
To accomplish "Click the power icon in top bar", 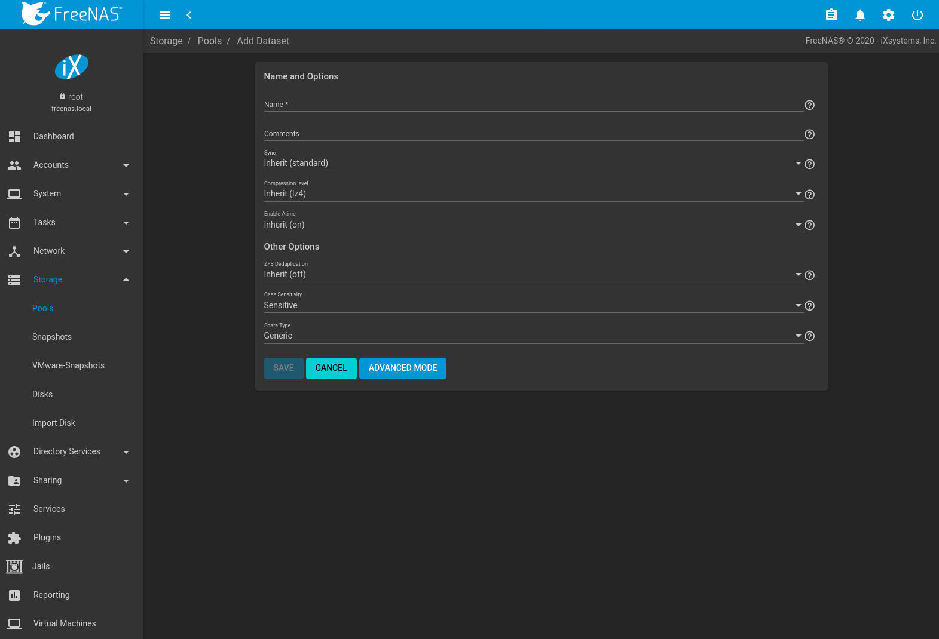I will [x=917, y=15].
